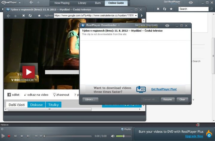Screen dimensions: 215x141
Task: Open the Další části tab
Action: (17, 105)
